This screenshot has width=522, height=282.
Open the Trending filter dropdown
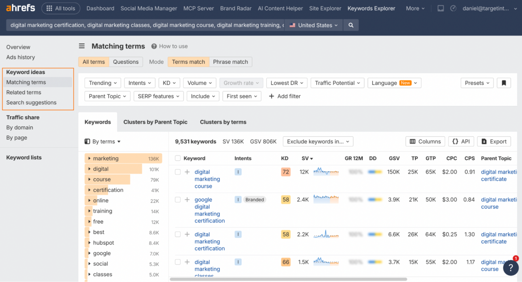pos(103,83)
